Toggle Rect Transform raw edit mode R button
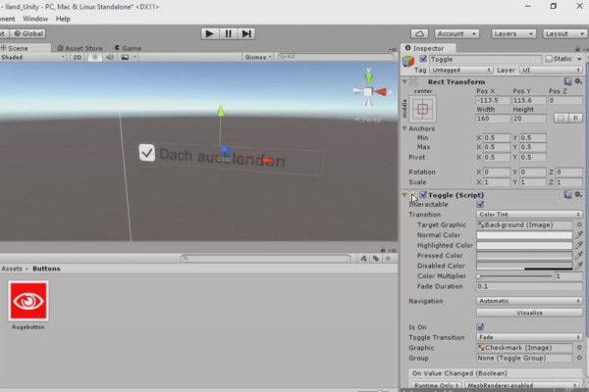 point(575,119)
